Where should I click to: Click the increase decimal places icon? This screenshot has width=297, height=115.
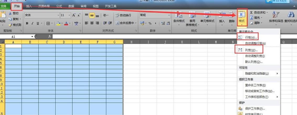point(163,23)
